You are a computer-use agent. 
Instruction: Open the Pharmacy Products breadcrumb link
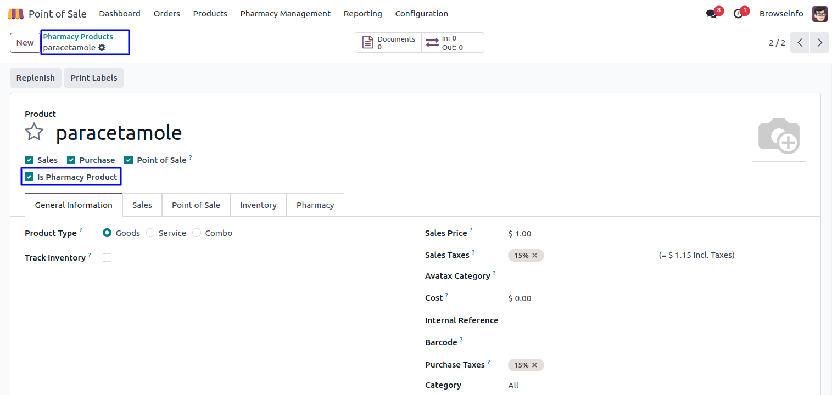pos(78,37)
